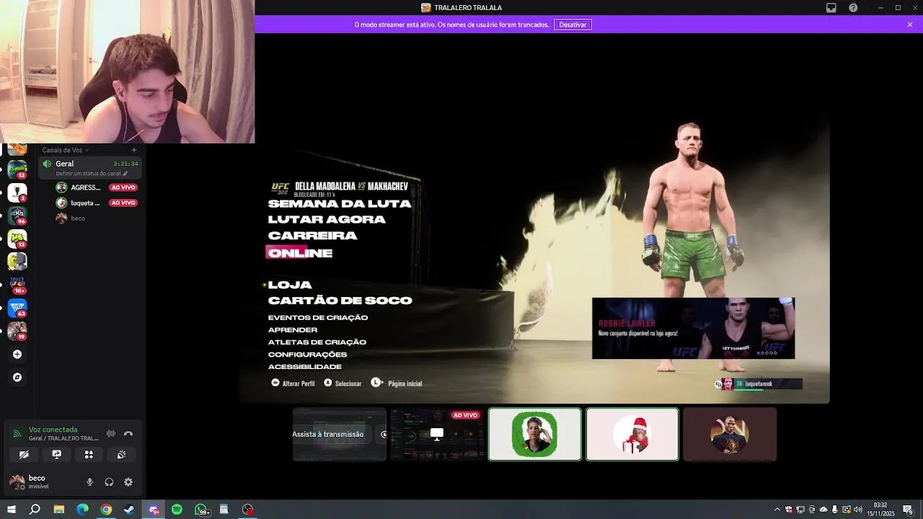This screenshot has height=519, width=923.
Task: Start screen sharing from voice panel
Action: tap(56, 455)
